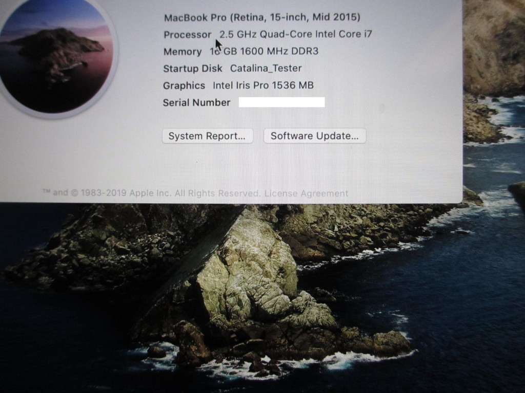Click the 1983-2019 Apple Inc. copyright text

point(126,193)
